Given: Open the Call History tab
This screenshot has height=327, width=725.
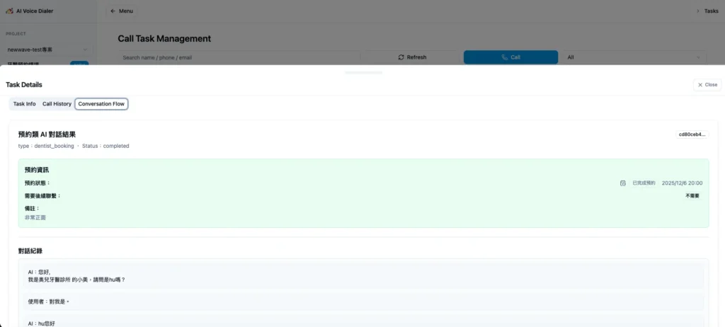Looking at the screenshot, I should pyautogui.click(x=57, y=104).
